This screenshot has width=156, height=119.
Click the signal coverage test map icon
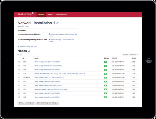(18, 46)
